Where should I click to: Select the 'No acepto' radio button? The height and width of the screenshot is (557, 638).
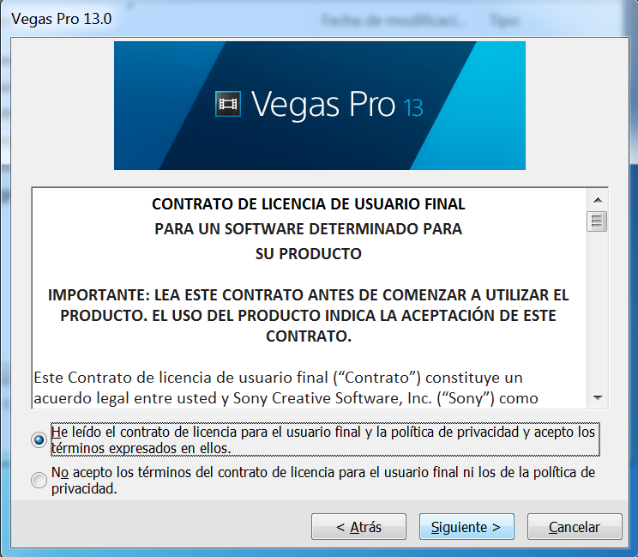tap(39, 480)
